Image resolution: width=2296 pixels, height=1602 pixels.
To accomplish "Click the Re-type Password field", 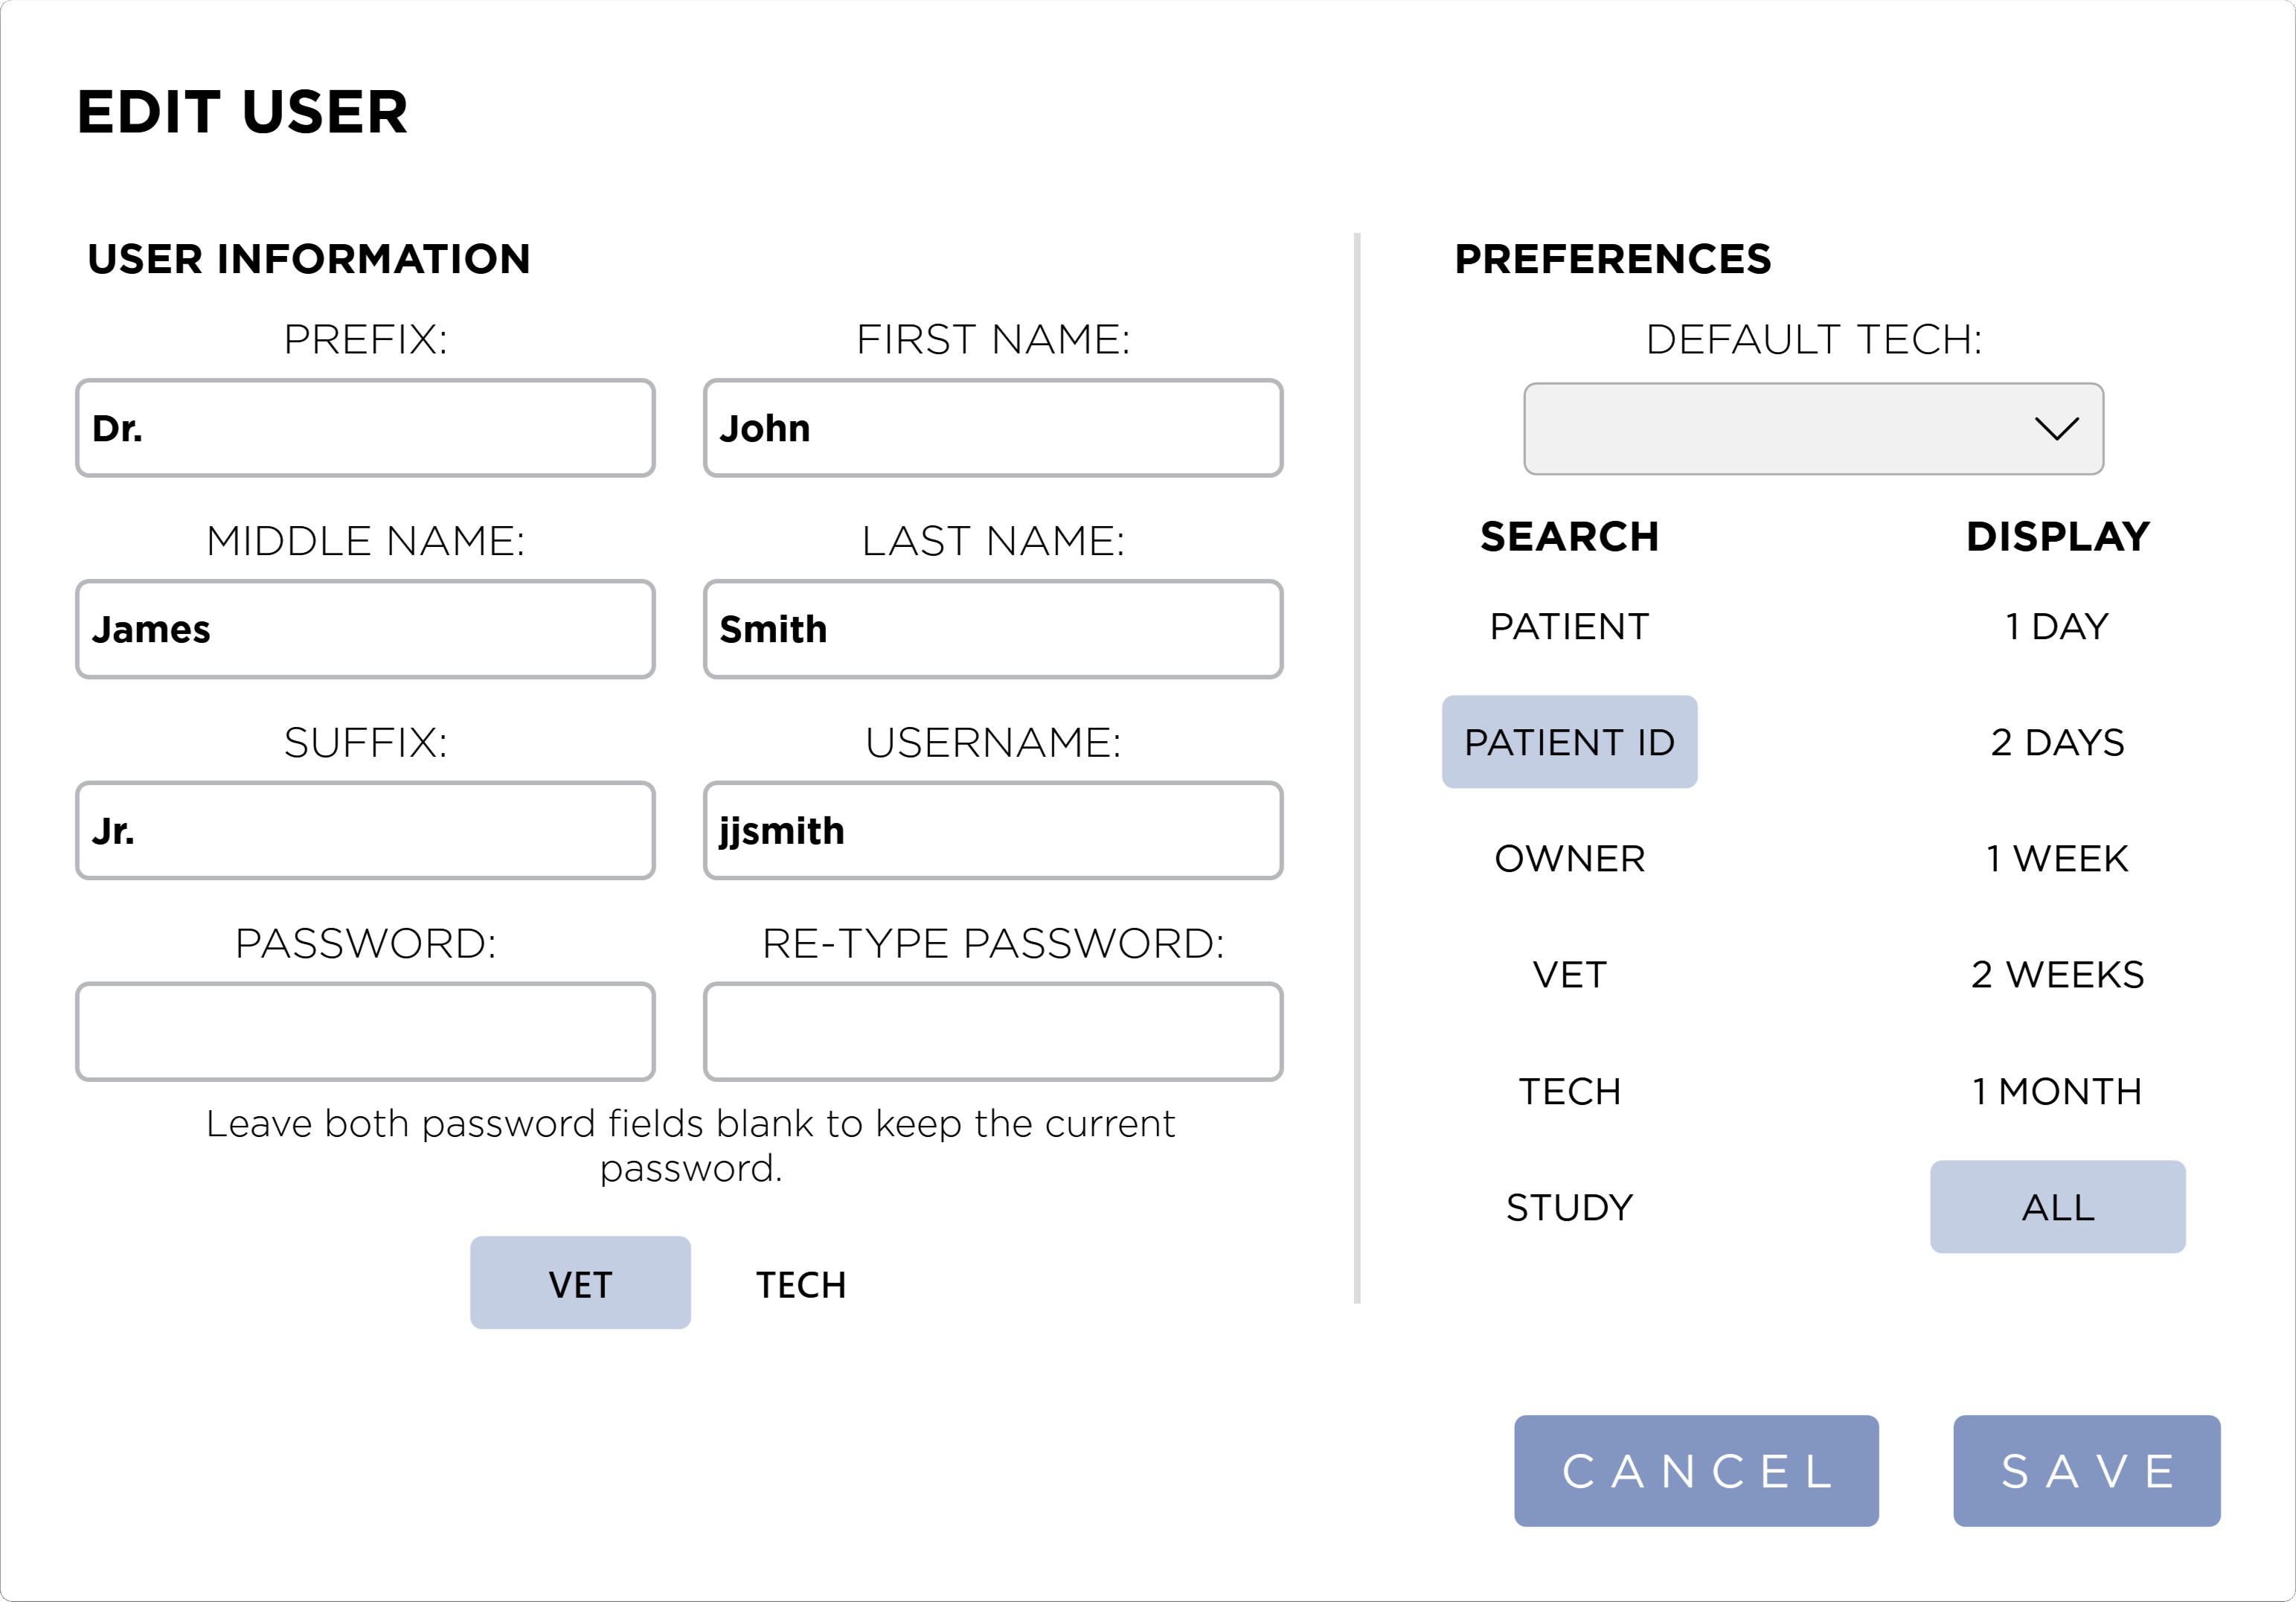I will 993,1032.
